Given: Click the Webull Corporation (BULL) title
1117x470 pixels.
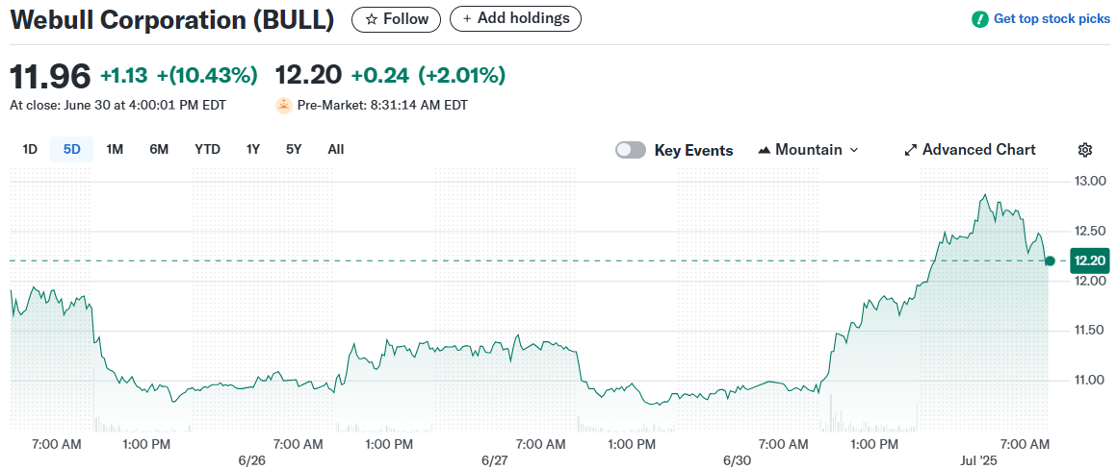Looking at the screenshot, I should (x=172, y=20).
